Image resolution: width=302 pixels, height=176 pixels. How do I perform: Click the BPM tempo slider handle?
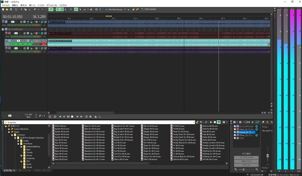(10, 116)
